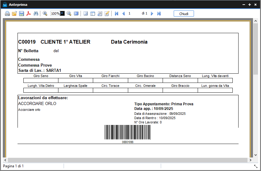This screenshot has width=261, height=171.
Task: Go to last page
Action: pyautogui.click(x=159, y=14)
